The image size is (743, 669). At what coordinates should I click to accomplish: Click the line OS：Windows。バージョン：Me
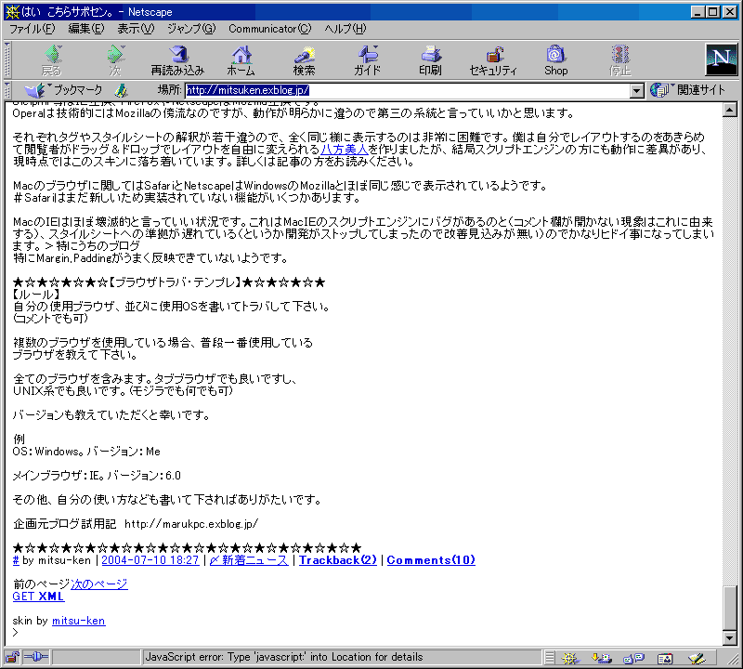[86, 452]
